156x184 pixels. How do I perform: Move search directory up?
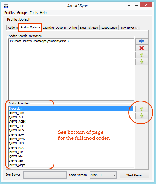click(142, 55)
